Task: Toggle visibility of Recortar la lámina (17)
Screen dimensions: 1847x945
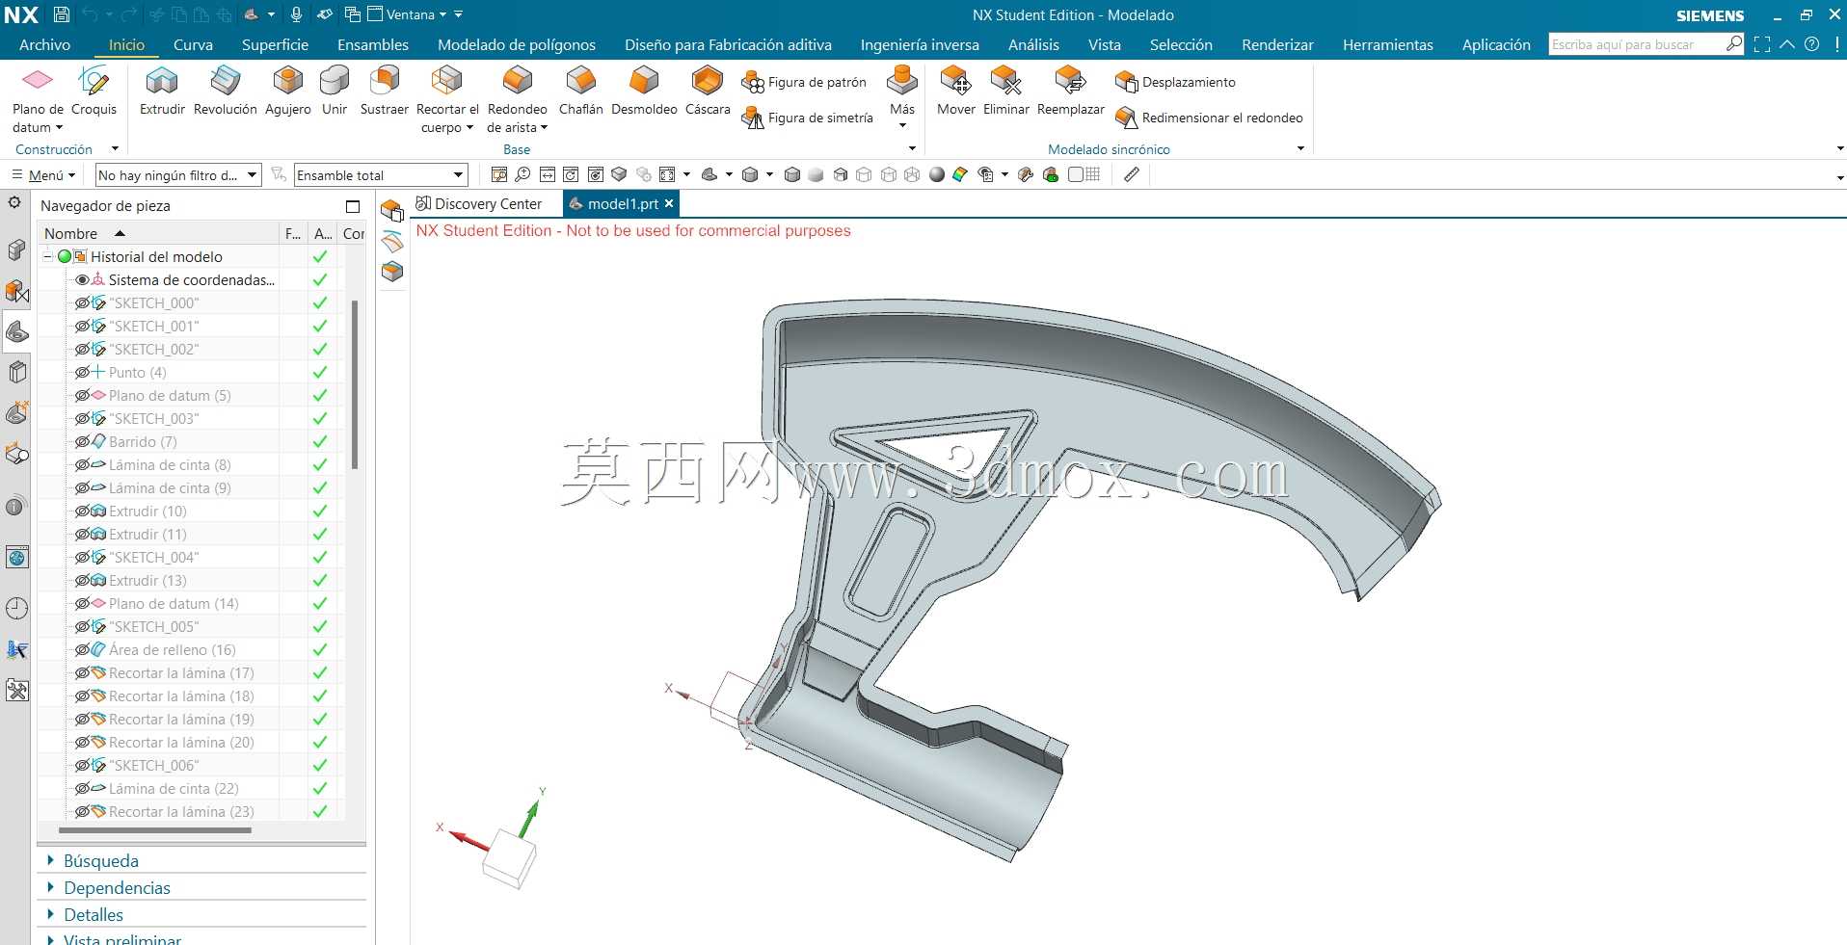Action: [82, 672]
